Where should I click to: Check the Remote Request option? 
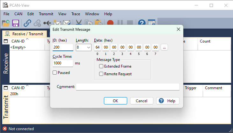pyautogui.click(x=101, y=74)
